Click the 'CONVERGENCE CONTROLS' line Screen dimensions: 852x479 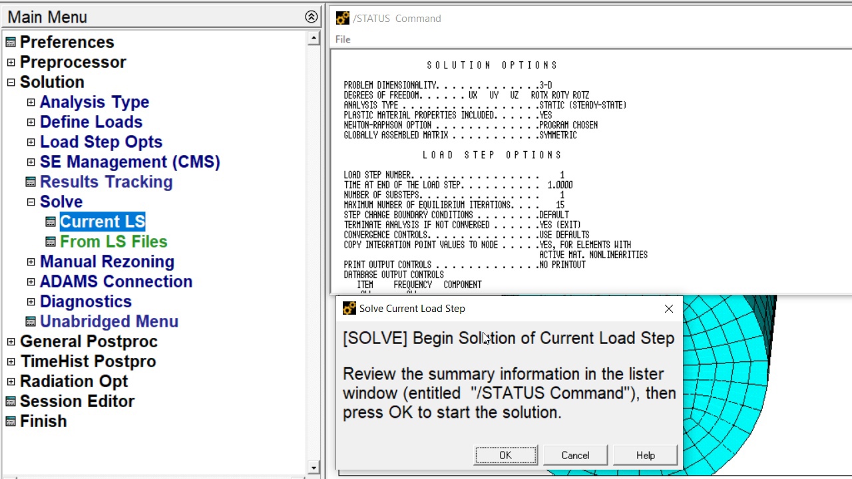click(467, 235)
